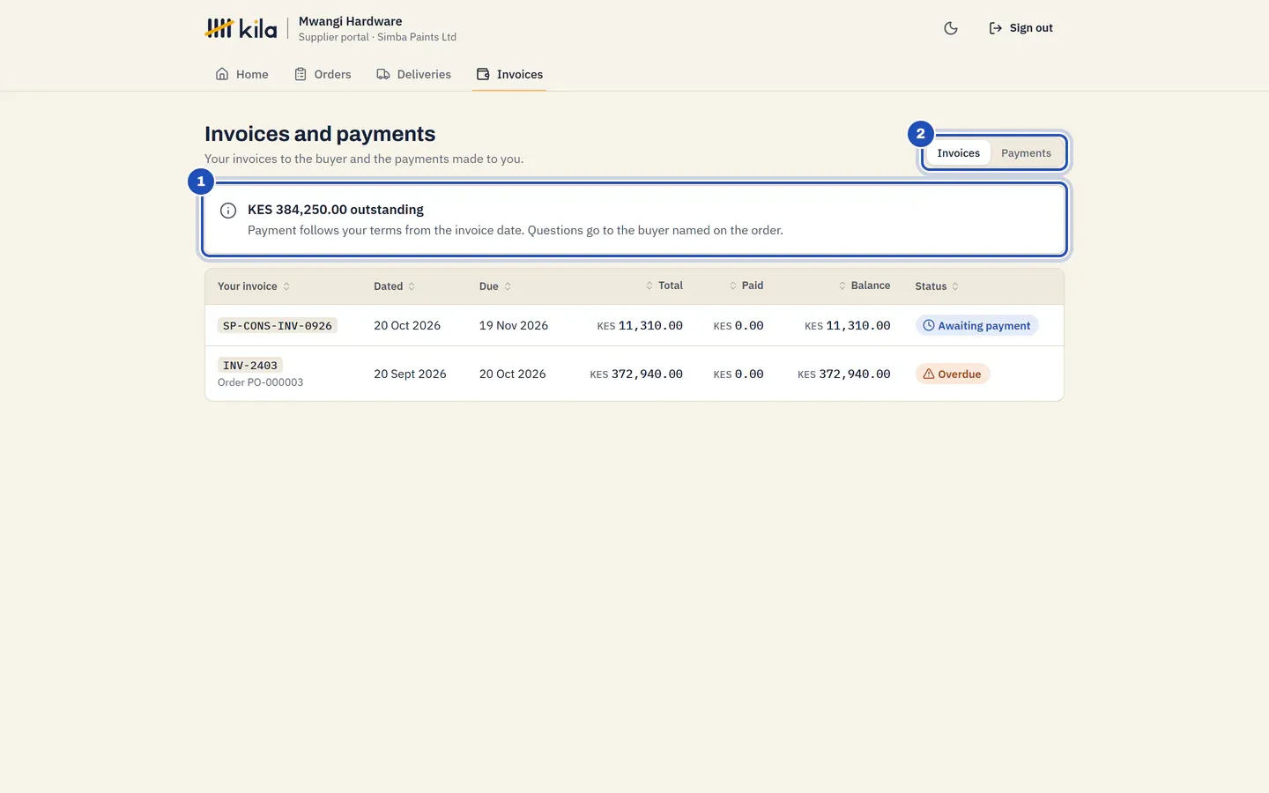Click the kila logo
This screenshot has height=793, width=1269.
[x=241, y=28]
